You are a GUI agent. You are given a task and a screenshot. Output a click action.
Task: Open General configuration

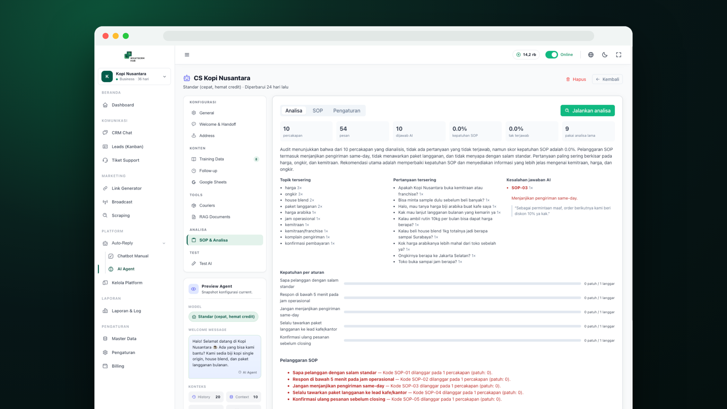225,113
